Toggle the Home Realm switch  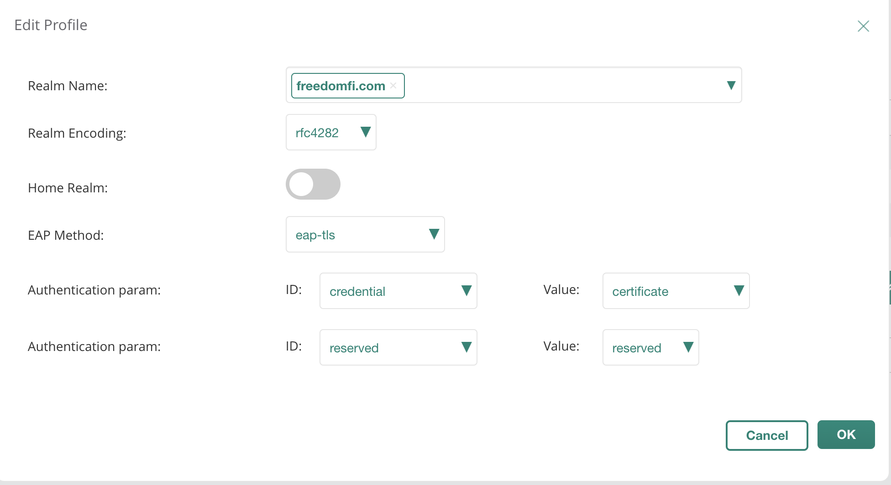(313, 184)
